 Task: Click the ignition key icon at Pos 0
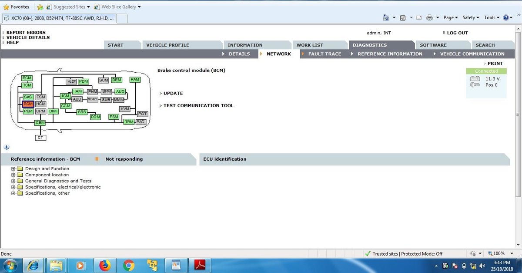click(476, 85)
